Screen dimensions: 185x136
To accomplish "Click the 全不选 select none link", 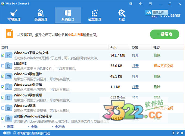I will coord(60,127).
